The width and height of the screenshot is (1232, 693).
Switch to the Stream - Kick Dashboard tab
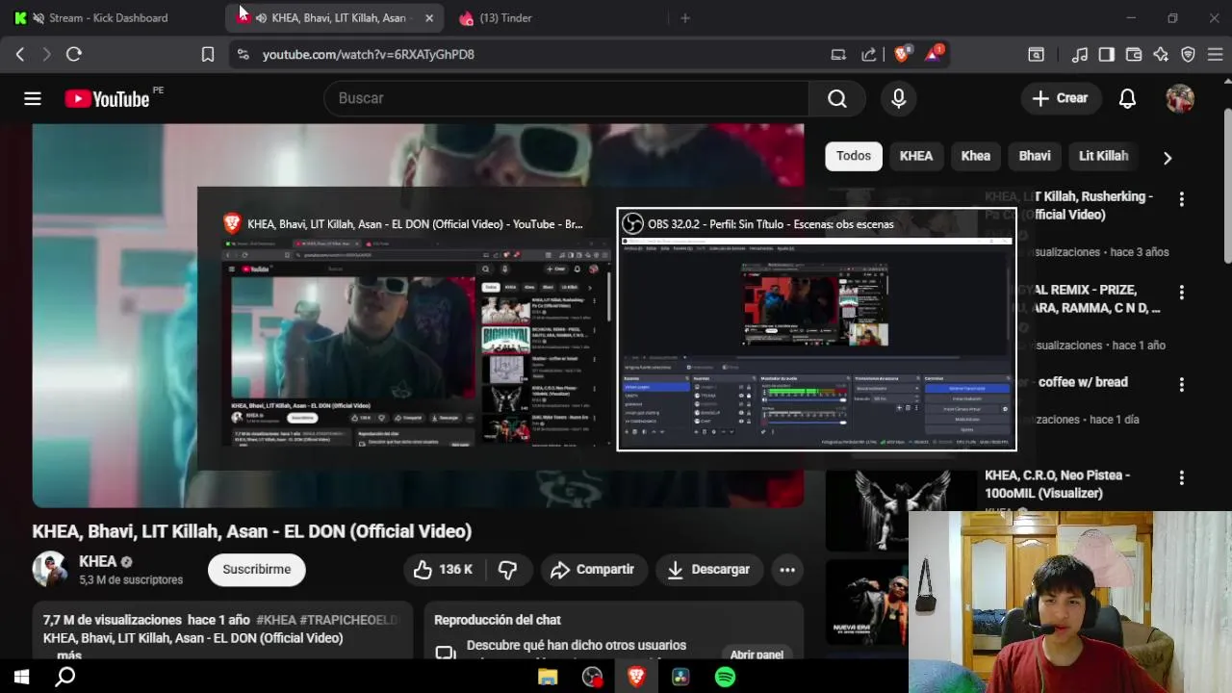pos(108,18)
